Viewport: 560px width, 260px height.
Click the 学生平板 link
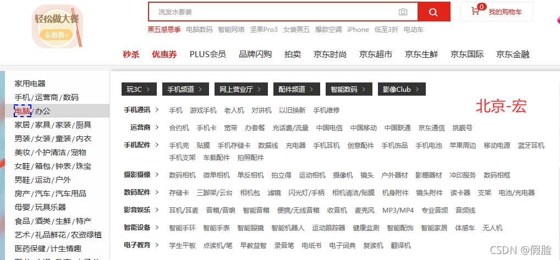pyautogui.click(x=182, y=245)
